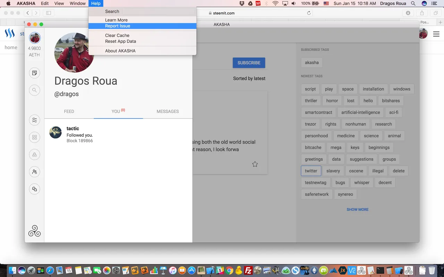Screen dimensions: 444x277
Task: Click the AKASHA triple-spiral logo in the sidebar
Action: click(x=35, y=231)
